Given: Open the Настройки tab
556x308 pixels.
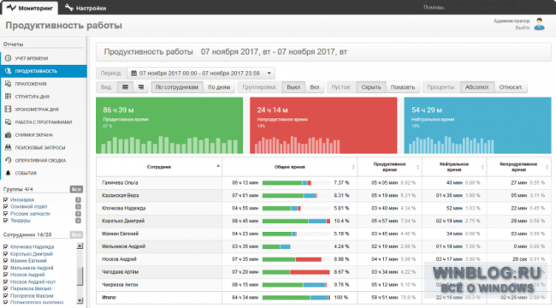Looking at the screenshot, I should pyautogui.click(x=86, y=8).
